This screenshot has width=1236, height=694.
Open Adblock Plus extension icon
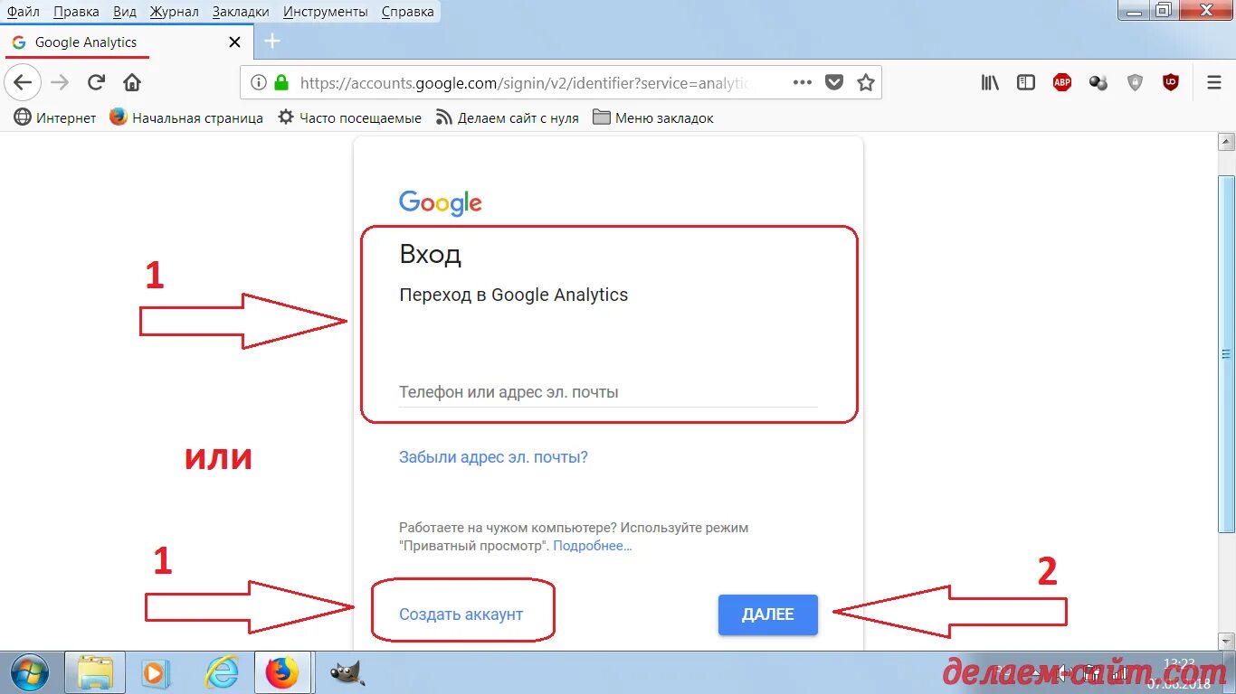point(1062,82)
